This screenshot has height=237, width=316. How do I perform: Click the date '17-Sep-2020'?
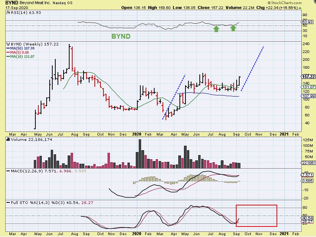pyautogui.click(x=17, y=8)
